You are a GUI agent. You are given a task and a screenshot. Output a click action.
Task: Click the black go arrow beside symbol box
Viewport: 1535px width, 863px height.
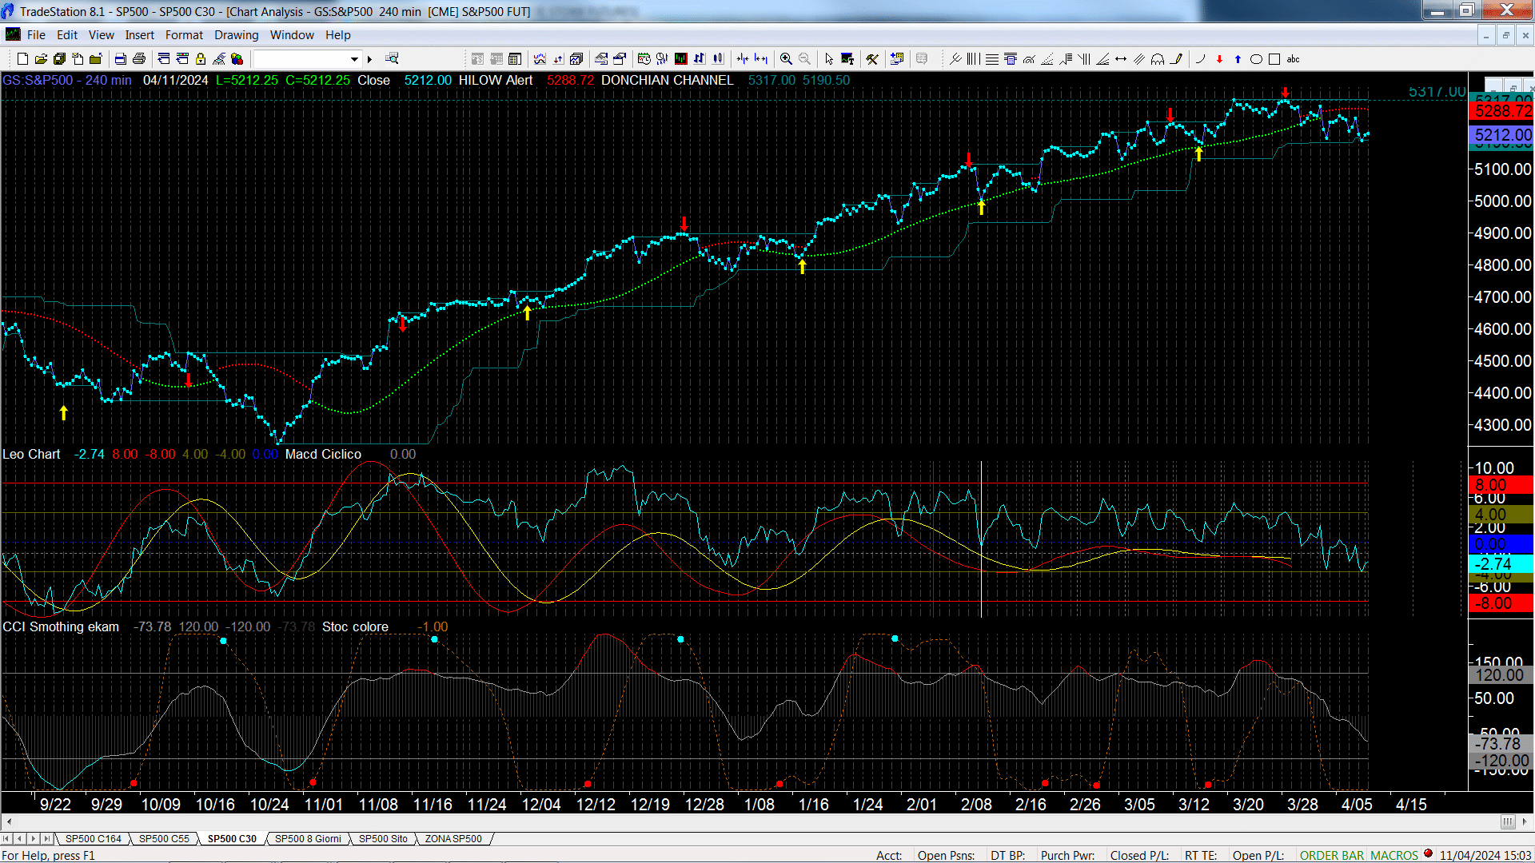(x=369, y=59)
